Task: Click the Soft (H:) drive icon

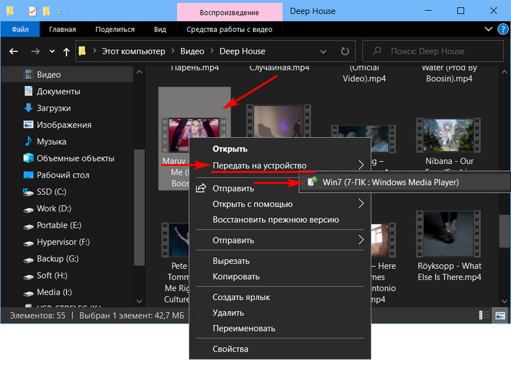Action: coord(28,276)
